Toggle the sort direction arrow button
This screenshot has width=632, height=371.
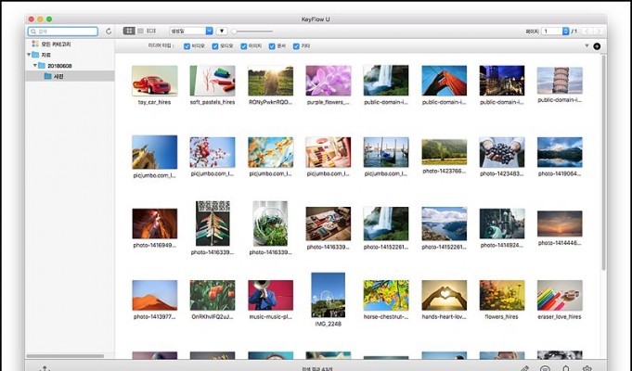222,31
